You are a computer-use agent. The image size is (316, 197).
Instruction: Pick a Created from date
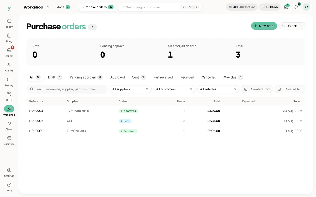click(x=257, y=89)
